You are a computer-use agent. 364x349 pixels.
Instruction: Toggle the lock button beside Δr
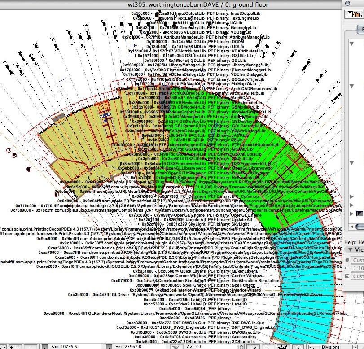pos(109,347)
